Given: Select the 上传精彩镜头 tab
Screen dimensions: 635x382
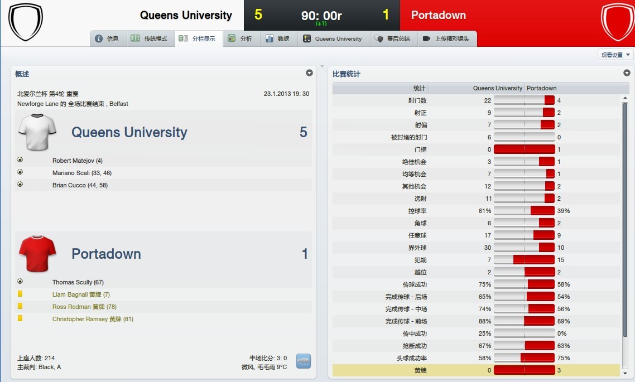Looking at the screenshot, I should 446,38.
